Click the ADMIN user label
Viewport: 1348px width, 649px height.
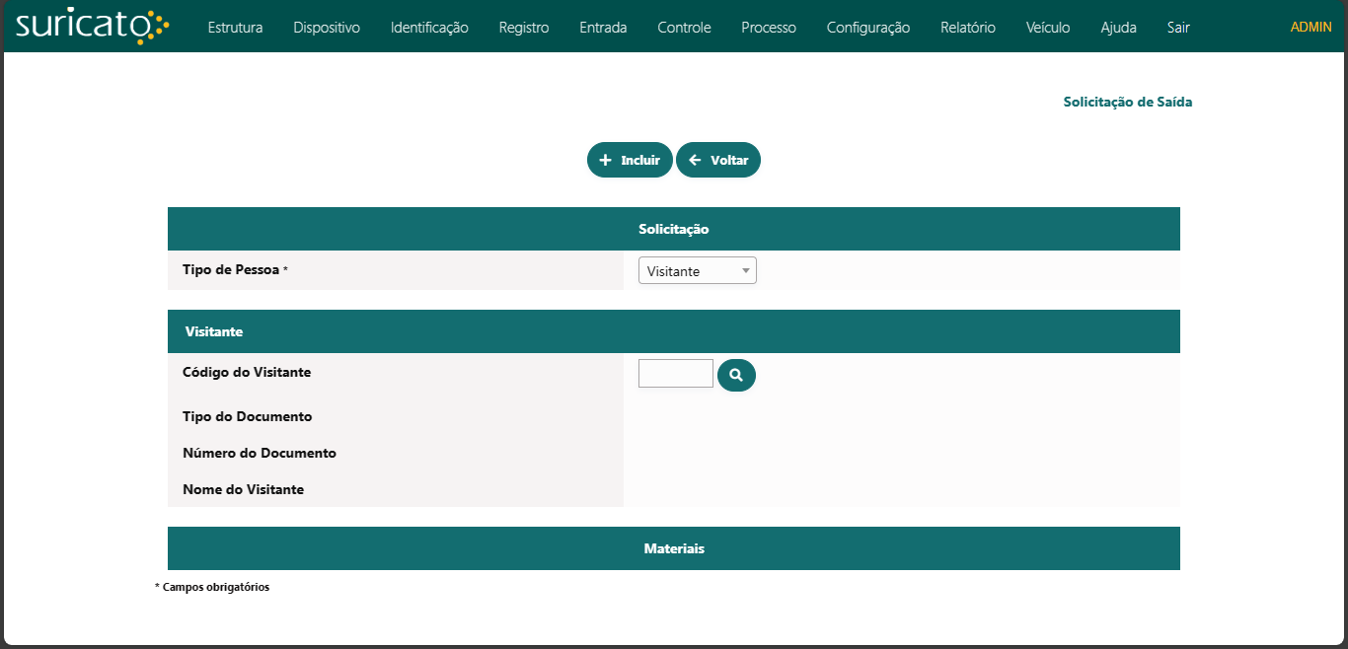[x=1311, y=28]
